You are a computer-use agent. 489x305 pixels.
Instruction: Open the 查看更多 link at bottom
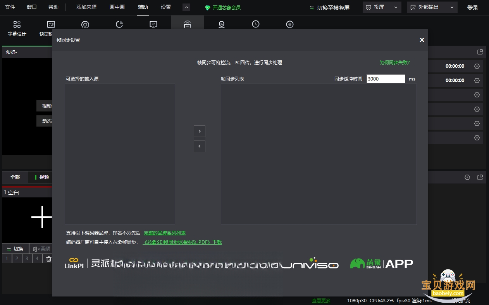(321, 301)
